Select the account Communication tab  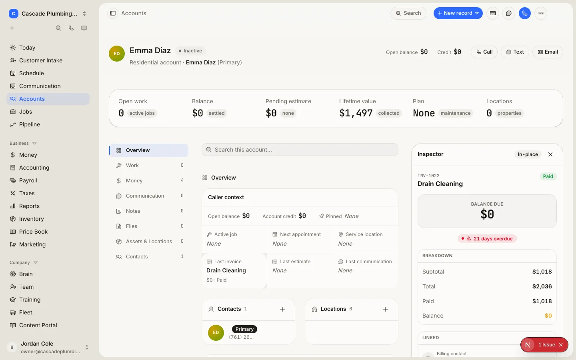[x=149, y=196]
